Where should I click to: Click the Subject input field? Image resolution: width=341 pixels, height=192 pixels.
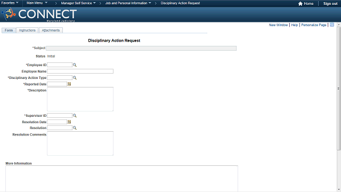[141, 48]
